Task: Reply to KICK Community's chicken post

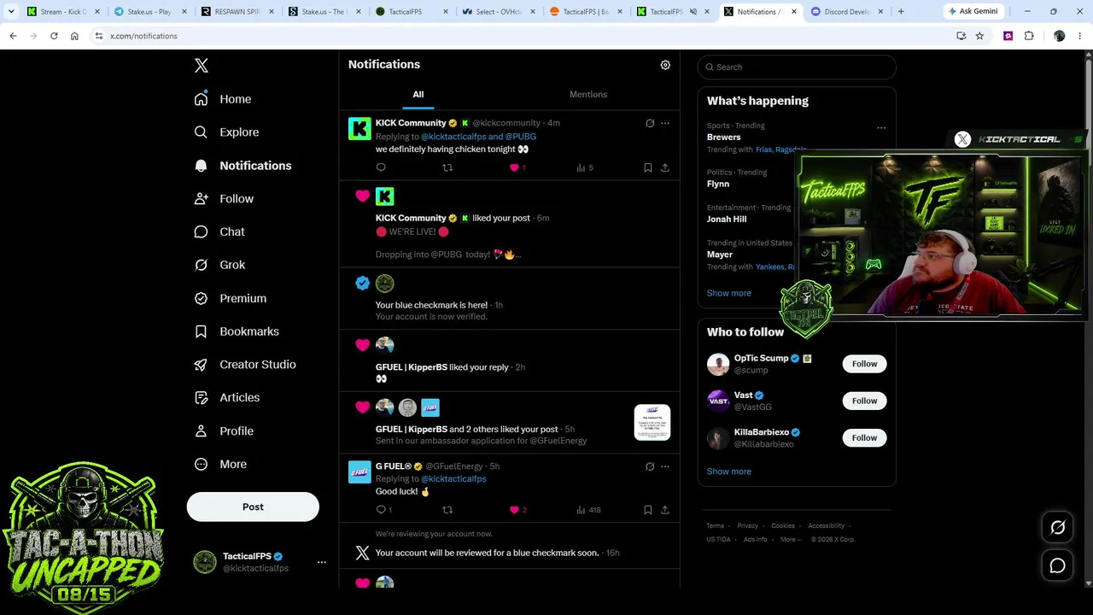Action: click(x=381, y=167)
